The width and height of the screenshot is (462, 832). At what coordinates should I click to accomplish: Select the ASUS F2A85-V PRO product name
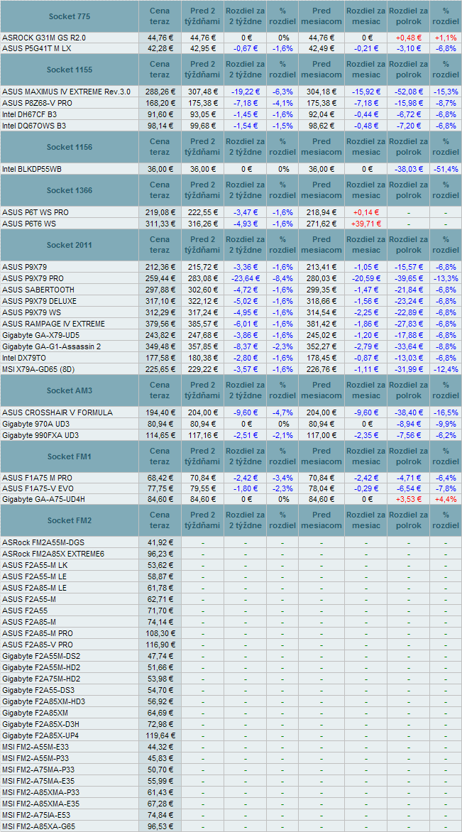click(37, 644)
